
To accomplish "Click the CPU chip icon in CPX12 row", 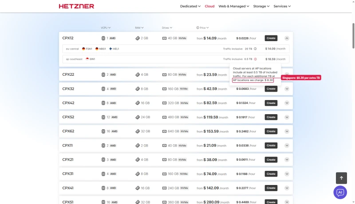I will pyautogui.click(x=103, y=38).
